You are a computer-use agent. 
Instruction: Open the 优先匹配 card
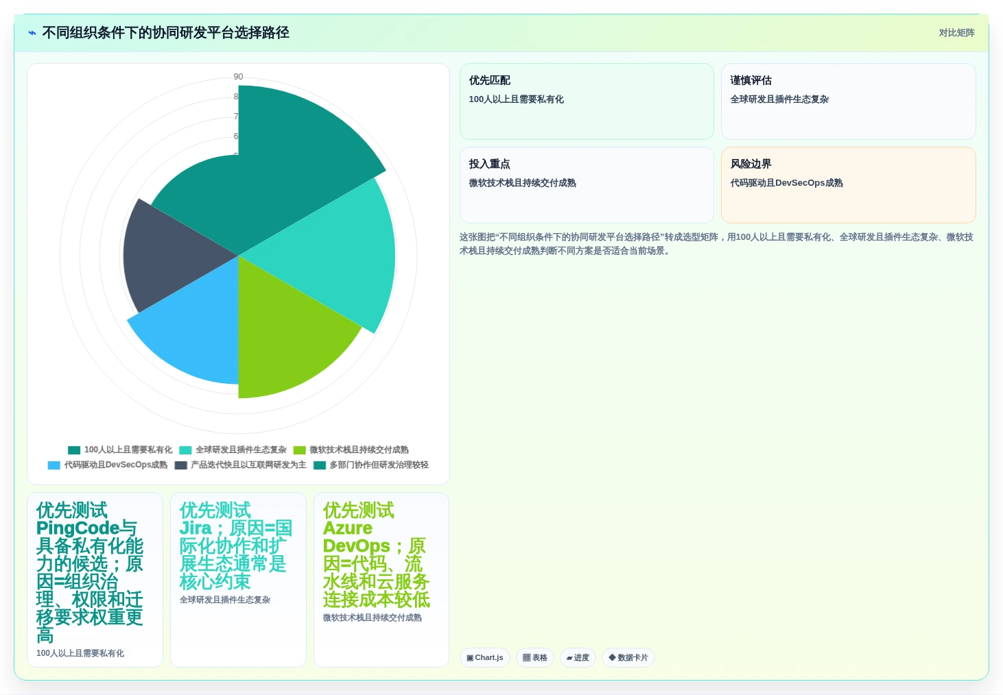(x=587, y=101)
